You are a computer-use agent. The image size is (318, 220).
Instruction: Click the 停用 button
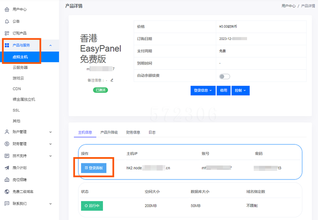(x=223, y=90)
